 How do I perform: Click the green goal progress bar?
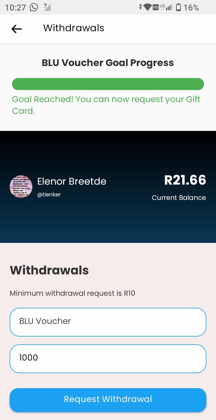coord(108,84)
